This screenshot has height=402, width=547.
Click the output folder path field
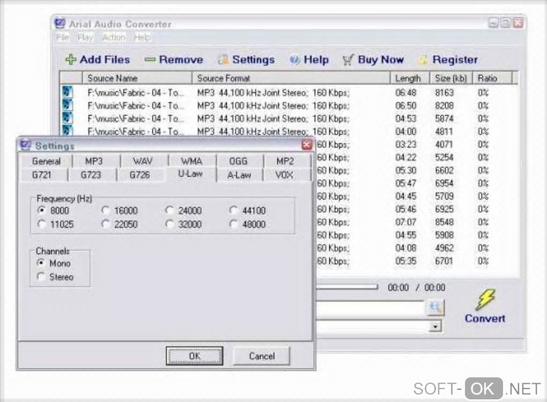pyautogui.click(x=370, y=308)
